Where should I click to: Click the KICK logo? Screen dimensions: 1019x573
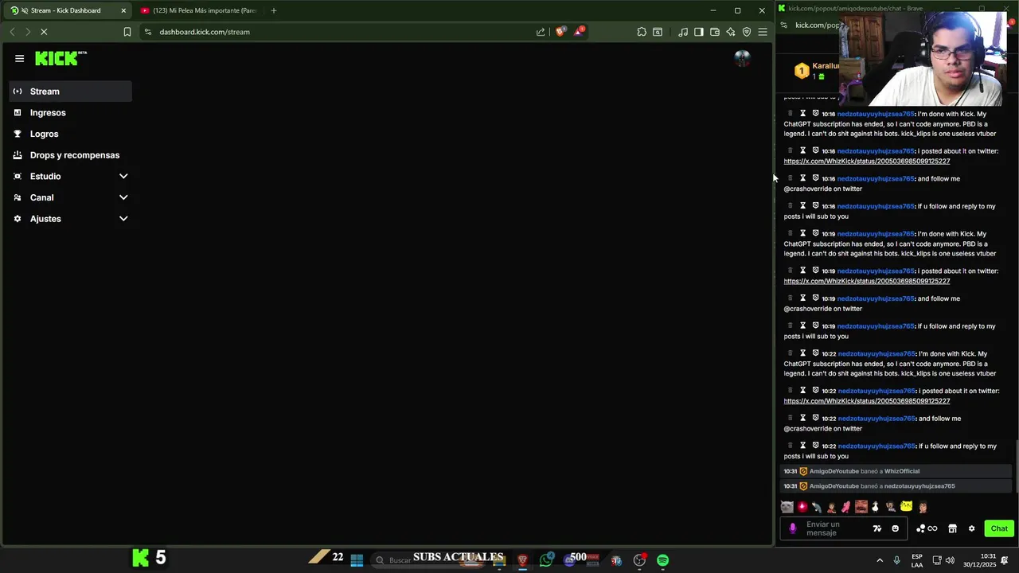coord(61,58)
